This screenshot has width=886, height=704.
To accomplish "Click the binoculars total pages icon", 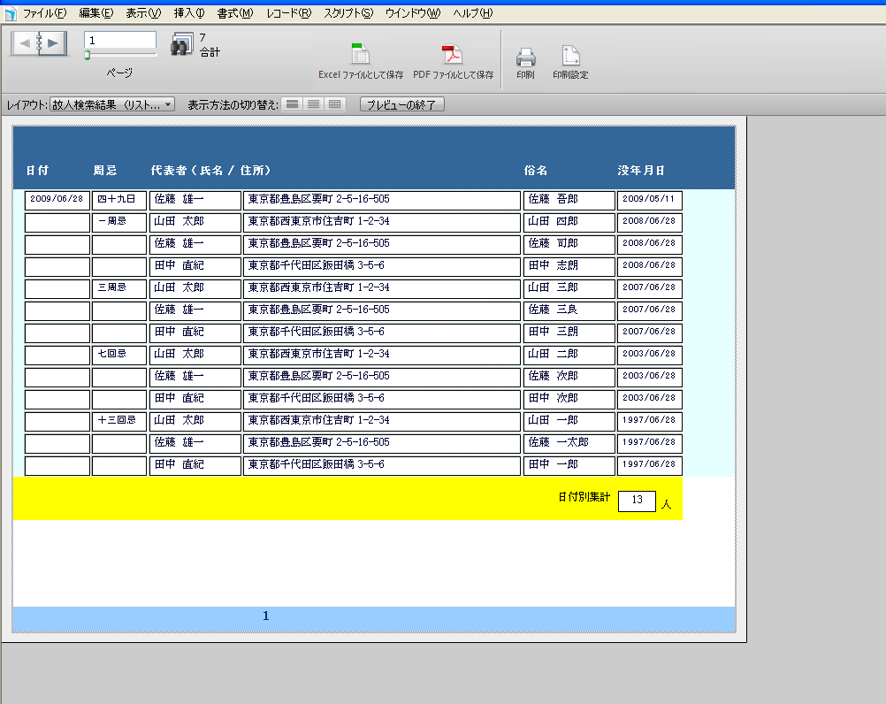I will pos(182,45).
